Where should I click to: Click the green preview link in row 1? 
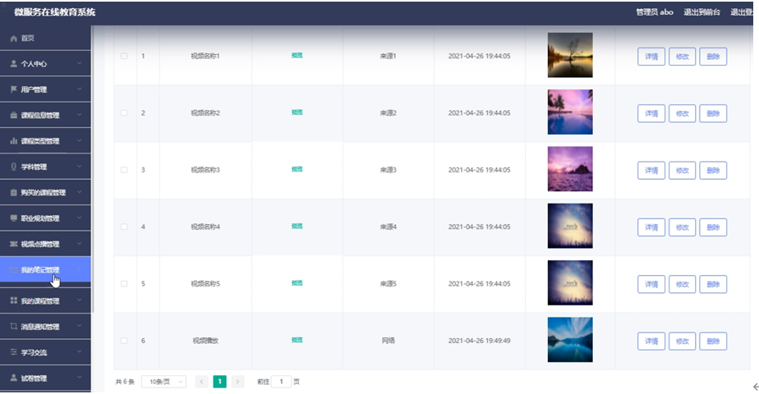297,56
